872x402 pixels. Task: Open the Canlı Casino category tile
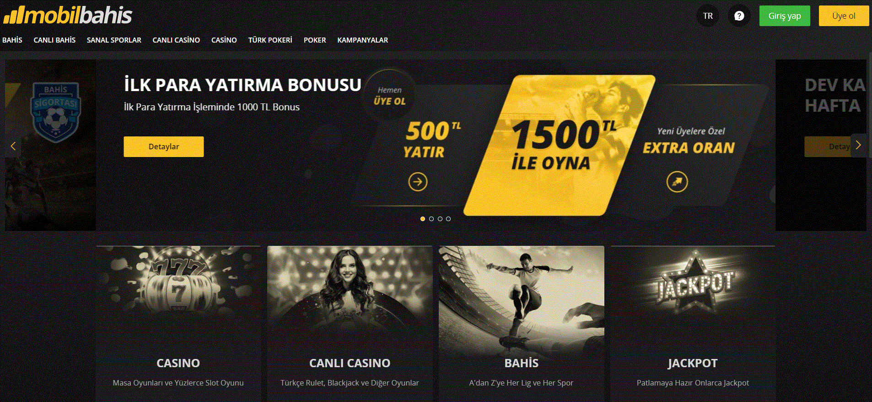coord(350,324)
